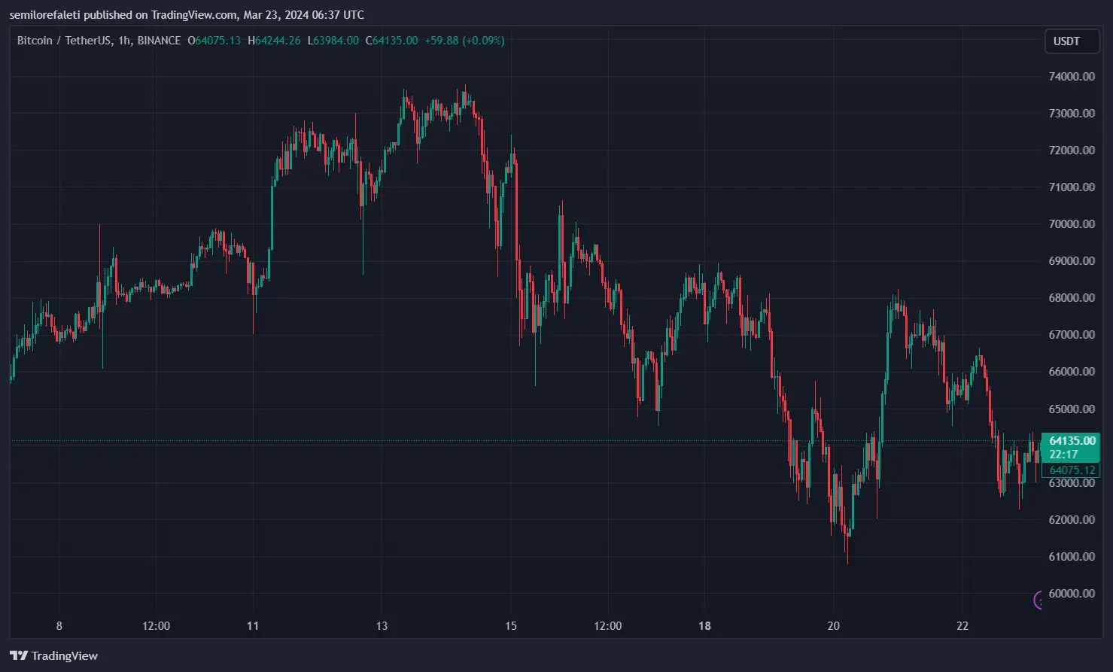Select the green 64135.00 price tag
The height and width of the screenshot is (672, 1113).
point(1072,441)
